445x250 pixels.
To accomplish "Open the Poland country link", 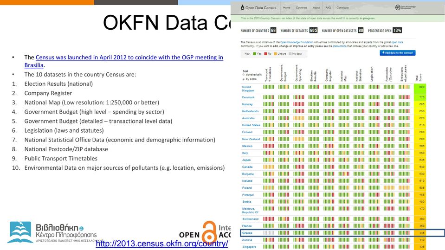I will 247,187.
